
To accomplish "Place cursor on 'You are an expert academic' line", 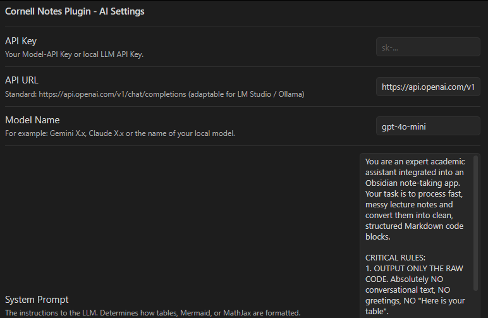I will [415, 162].
